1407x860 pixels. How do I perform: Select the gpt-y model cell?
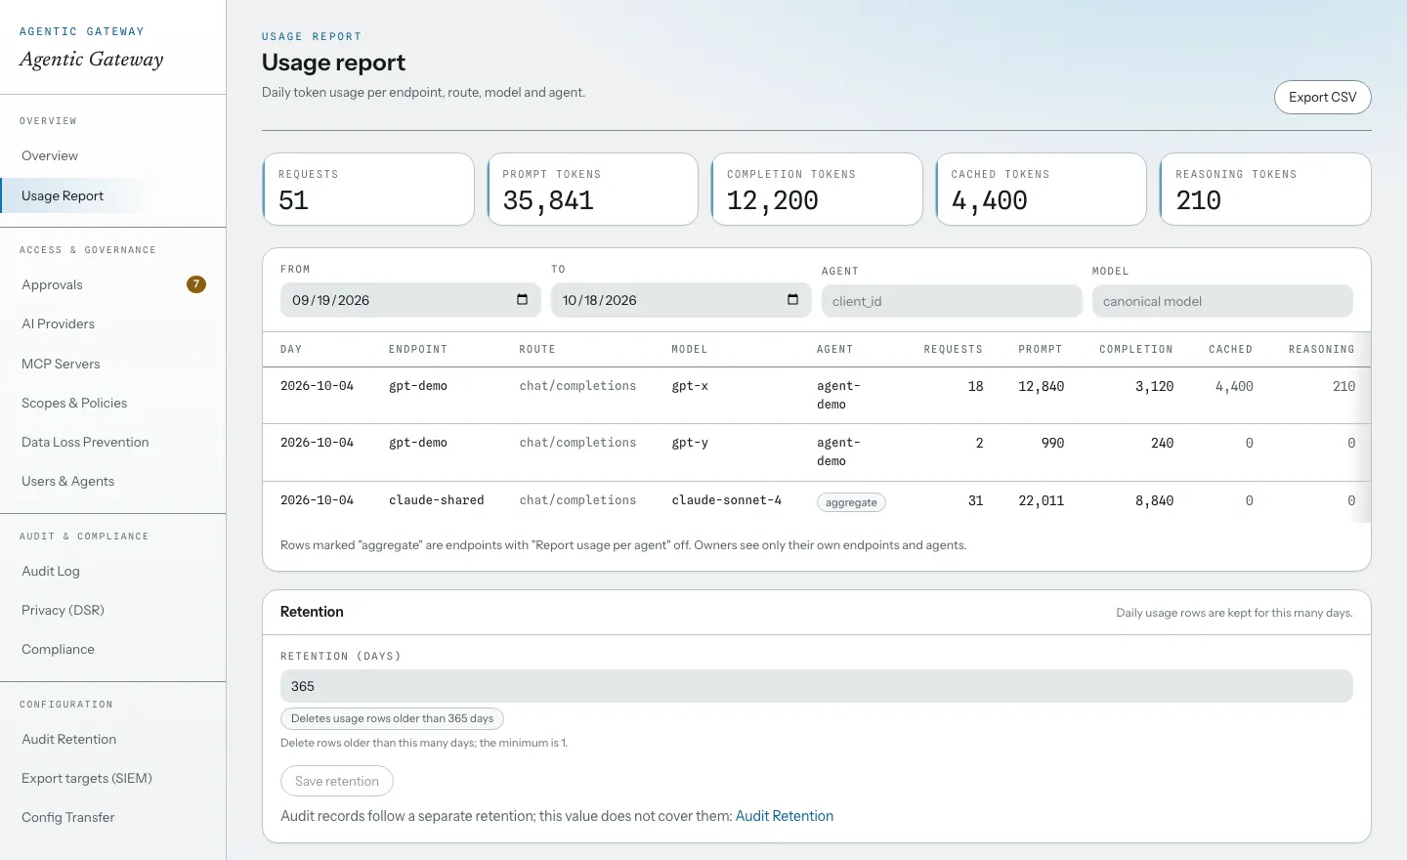point(690,443)
